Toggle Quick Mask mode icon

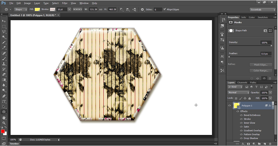point(4,138)
